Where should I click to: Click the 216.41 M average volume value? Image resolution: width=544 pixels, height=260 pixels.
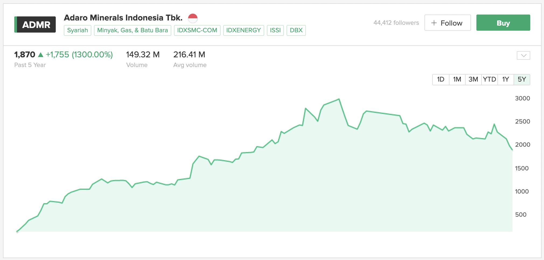click(x=189, y=55)
